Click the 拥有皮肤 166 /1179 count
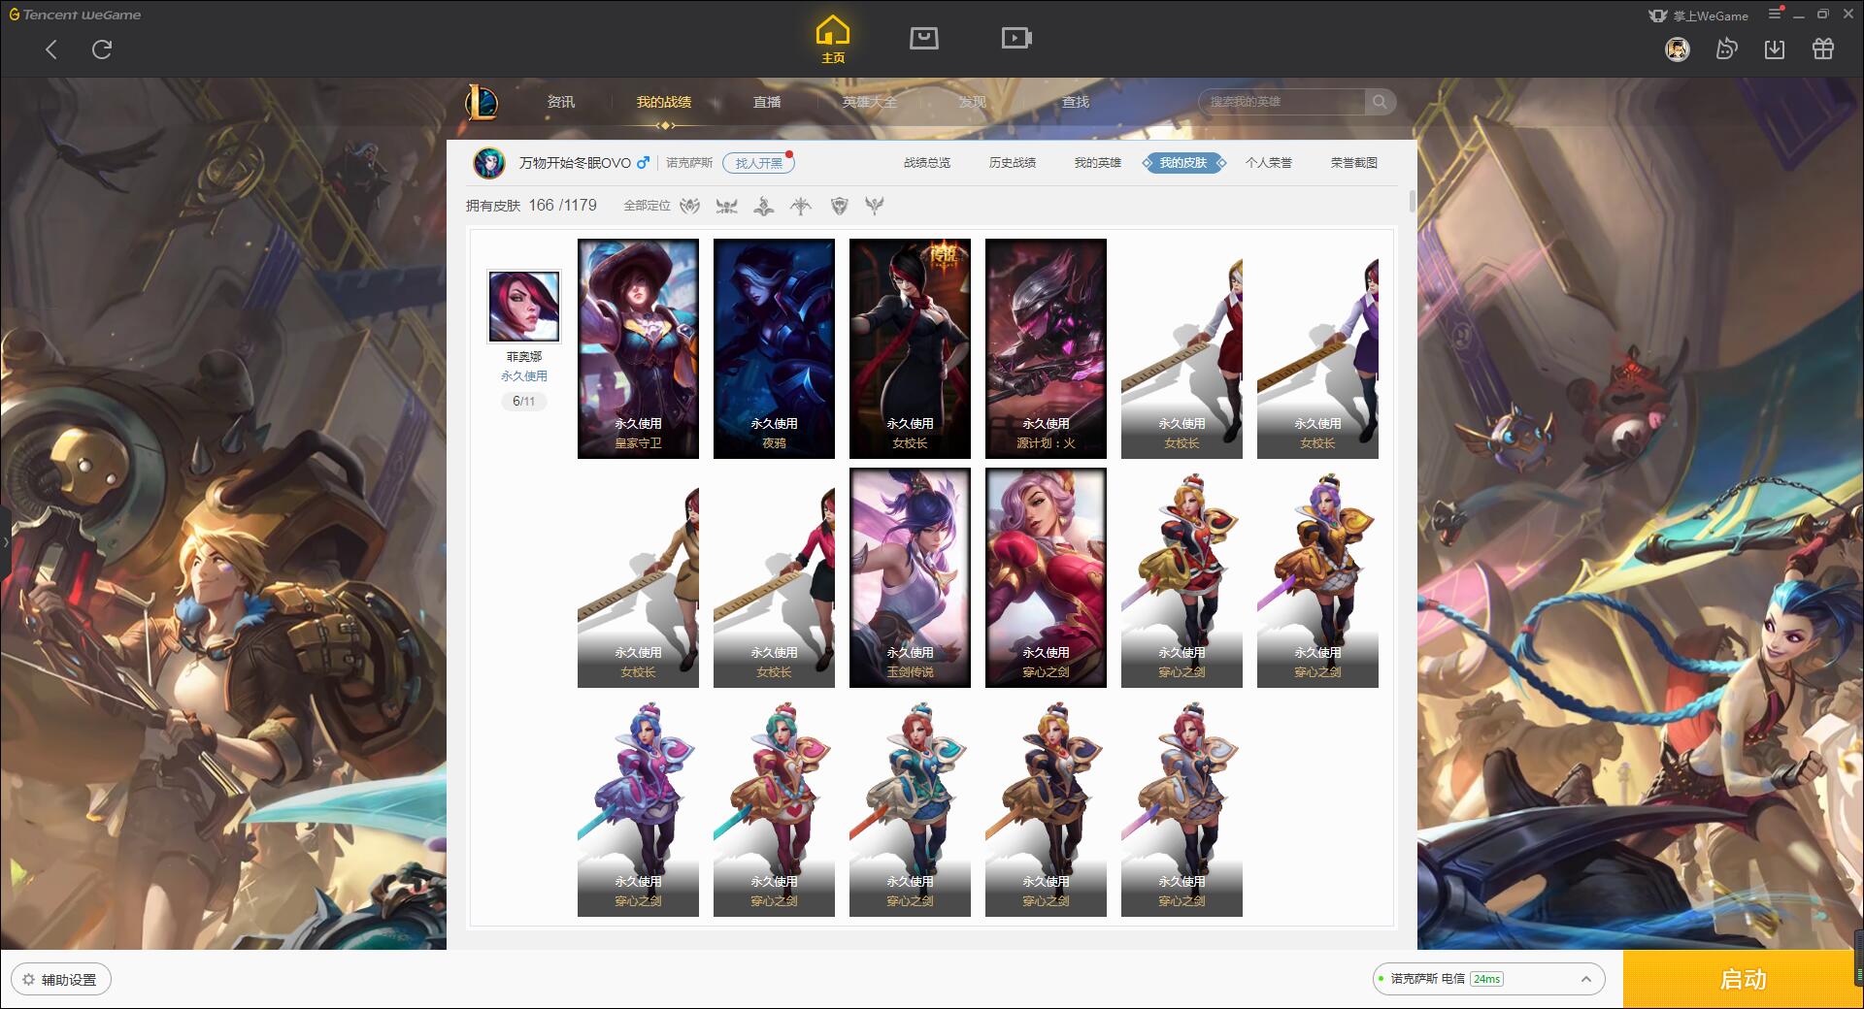 [x=531, y=206]
